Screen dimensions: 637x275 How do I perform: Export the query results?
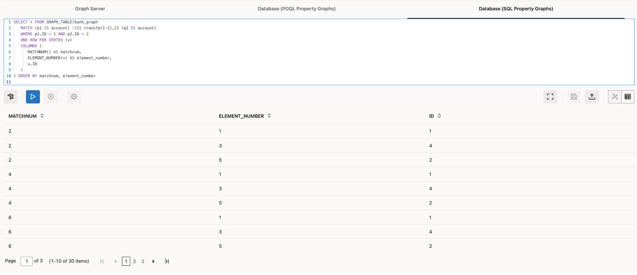(x=592, y=97)
